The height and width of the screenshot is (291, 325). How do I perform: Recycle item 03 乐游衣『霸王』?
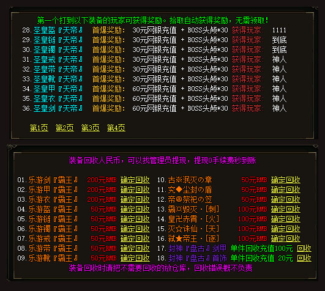point(135,199)
